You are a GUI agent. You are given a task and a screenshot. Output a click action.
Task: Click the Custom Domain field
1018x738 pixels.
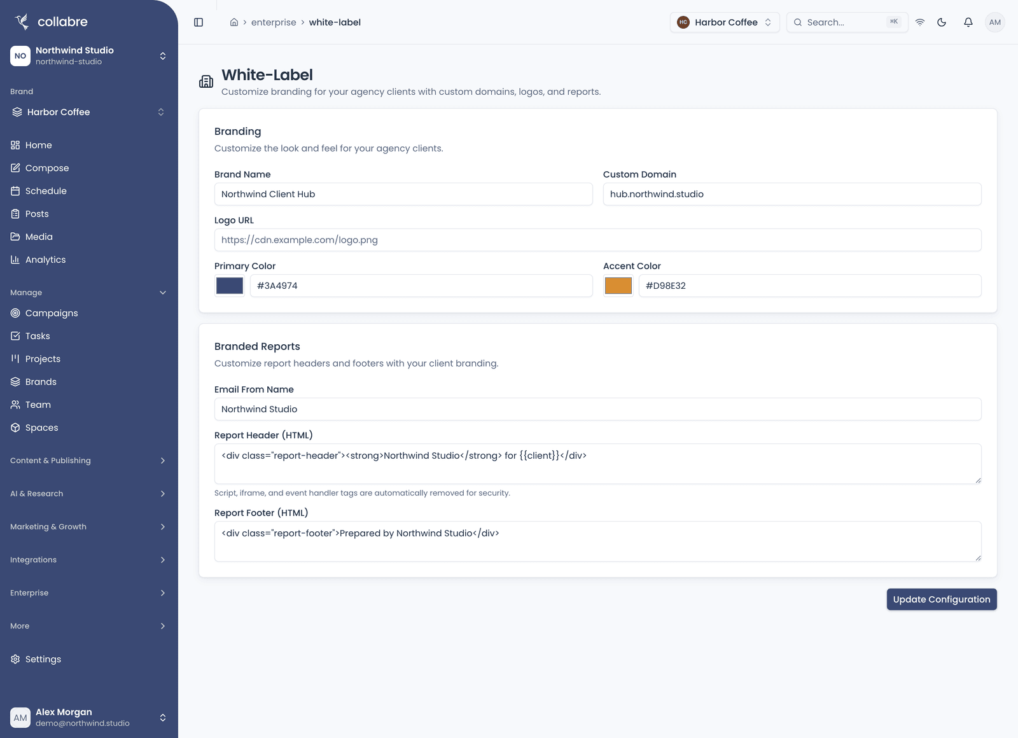pyautogui.click(x=792, y=194)
